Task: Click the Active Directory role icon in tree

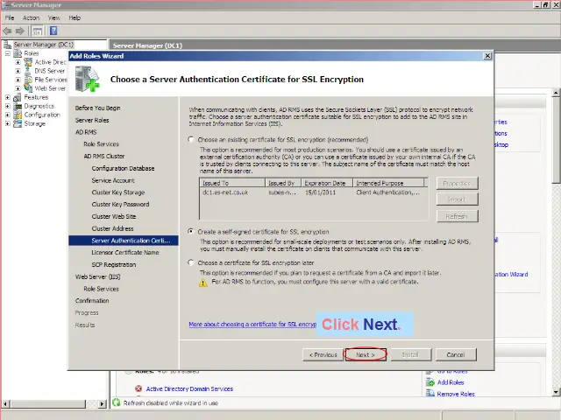Action: click(28, 62)
